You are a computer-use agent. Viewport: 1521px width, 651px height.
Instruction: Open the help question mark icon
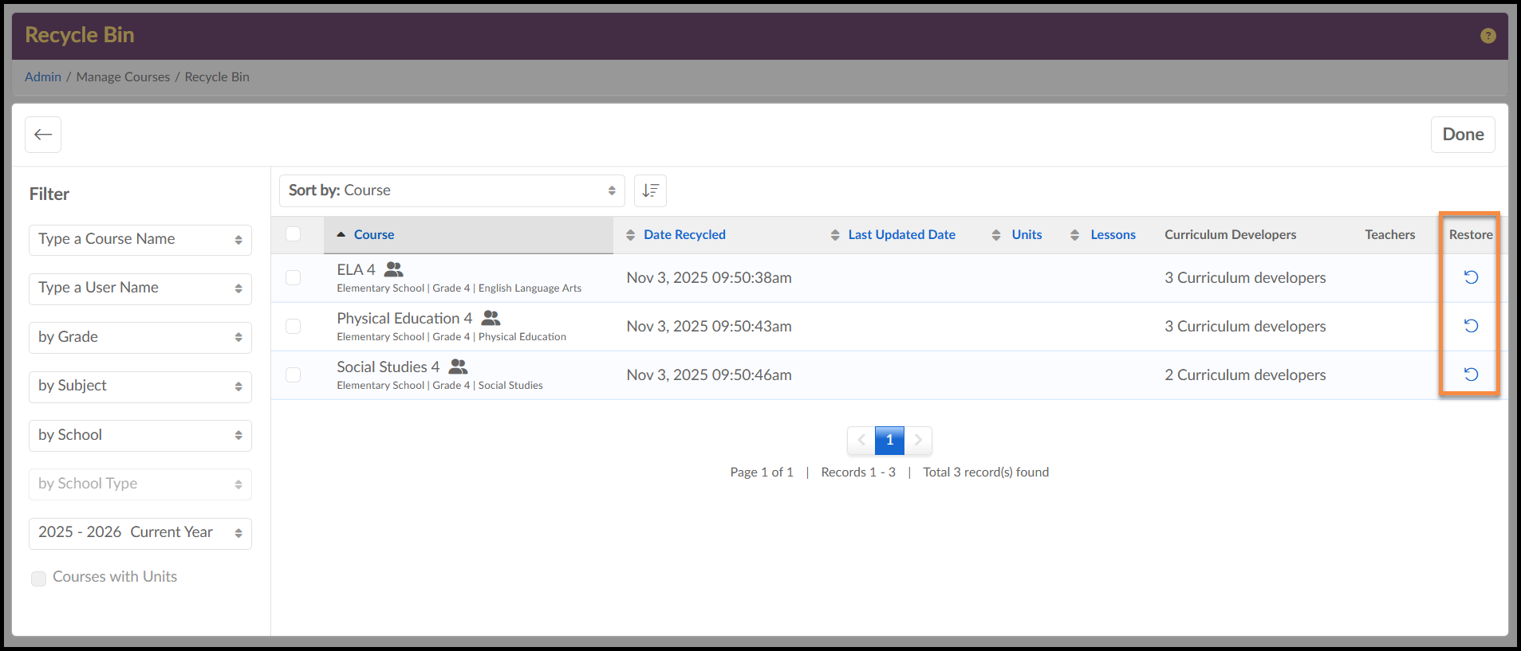1488,36
